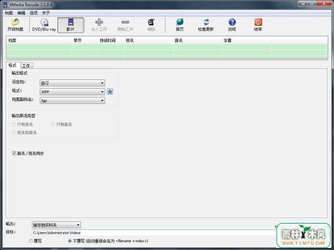Open a file with 开启档案 icon

(15, 25)
